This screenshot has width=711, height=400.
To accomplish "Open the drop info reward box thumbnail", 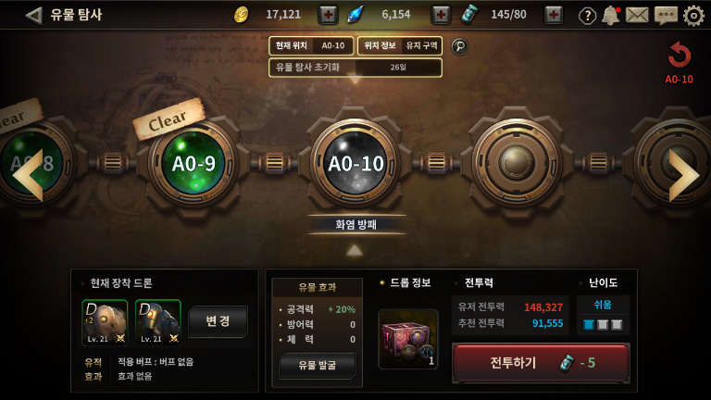I will click(408, 339).
